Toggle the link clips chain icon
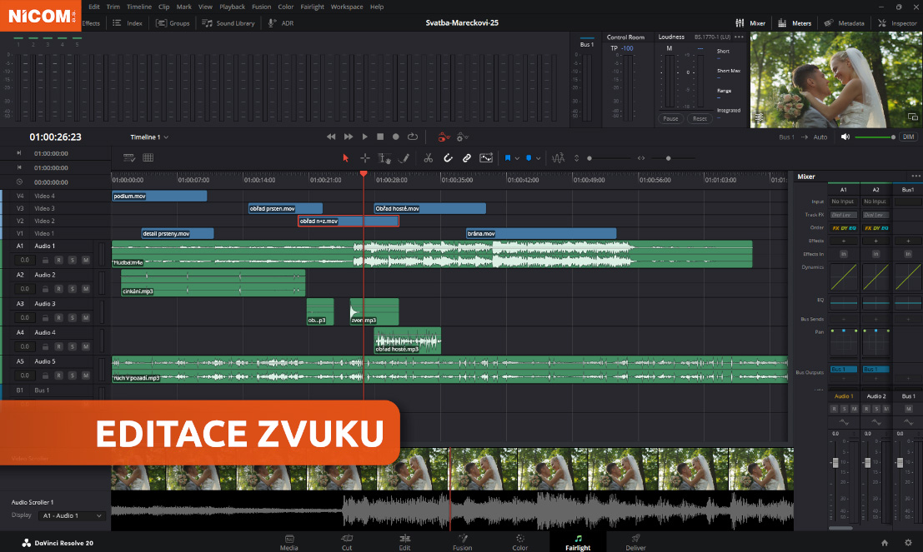 tap(467, 158)
